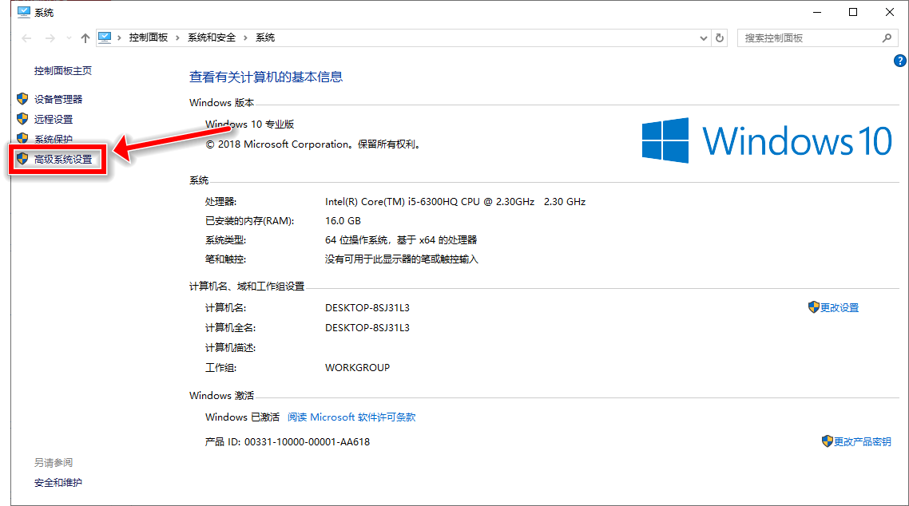Viewport: 909px width, 506px height.
Task: Click the system window title icon
Action: click(24, 12)
